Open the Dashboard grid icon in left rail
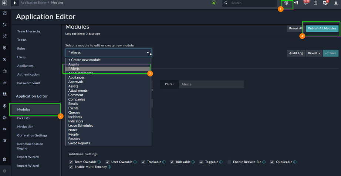 coord(4,13)
